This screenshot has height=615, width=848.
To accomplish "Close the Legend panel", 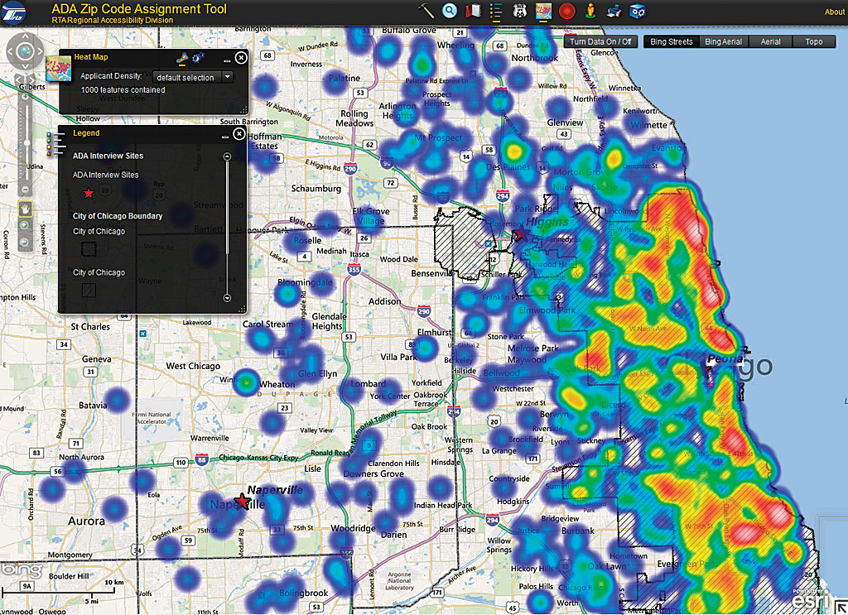I will pos(239,133).
